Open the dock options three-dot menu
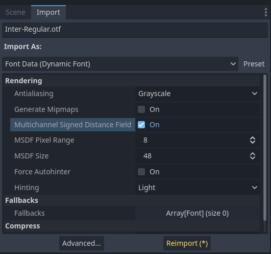The image size is (271, 254). click(266, 12)
